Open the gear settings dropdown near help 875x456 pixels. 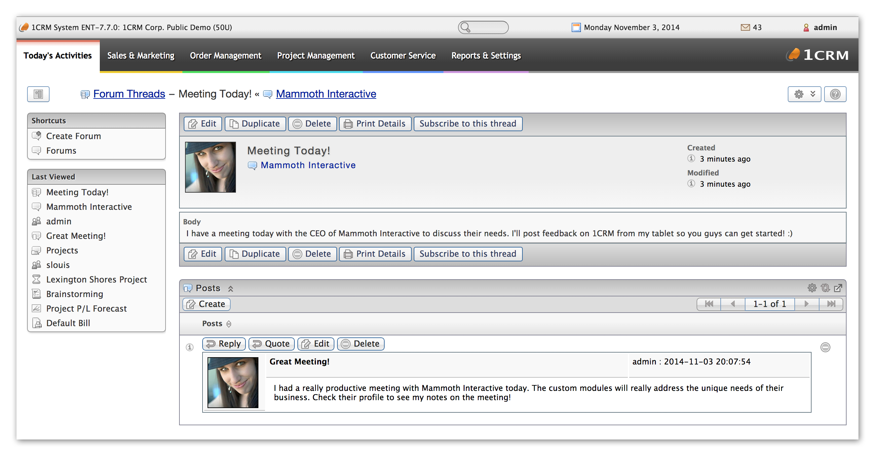[x=804, y=94]
